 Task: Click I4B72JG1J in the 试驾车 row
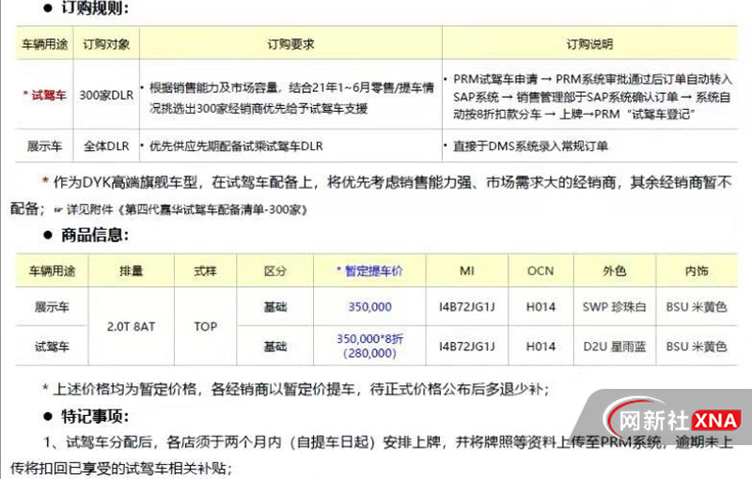point(466,347)
